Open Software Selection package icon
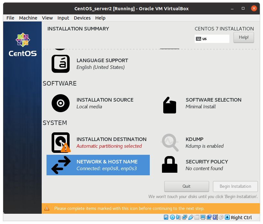Screen dimensions: 263x224 click(170, 105)
